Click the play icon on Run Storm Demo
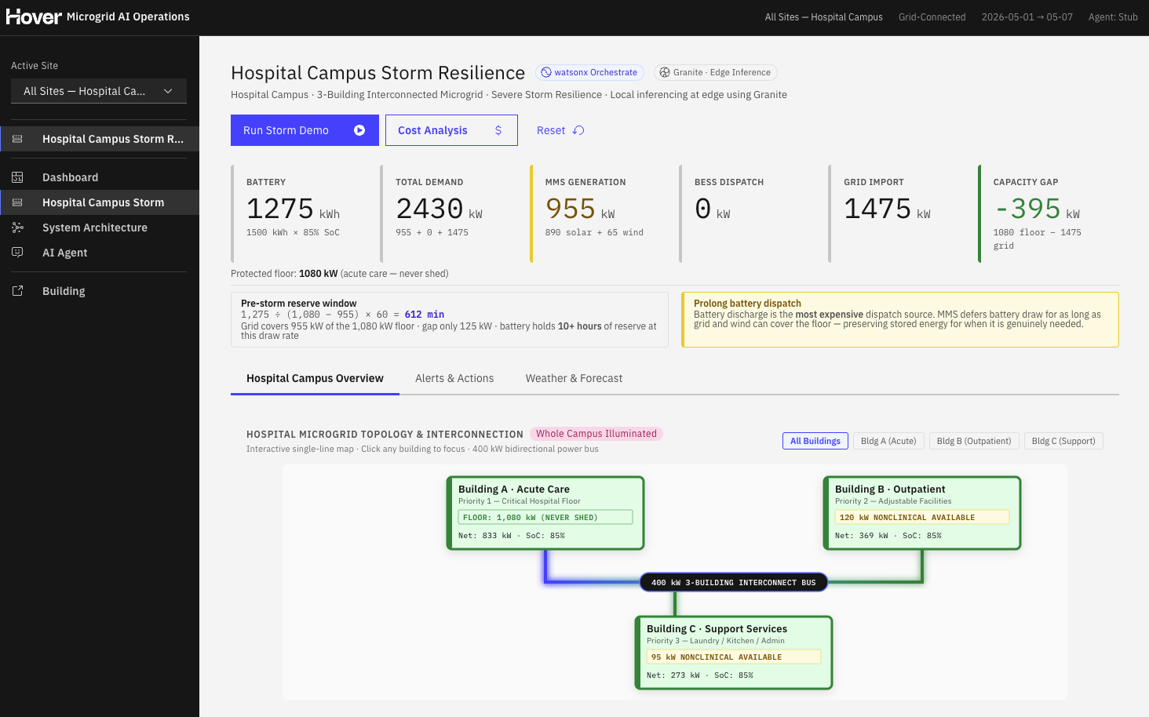The height and width of the screenshot is (717, 1149). click(x=359, y=130)
